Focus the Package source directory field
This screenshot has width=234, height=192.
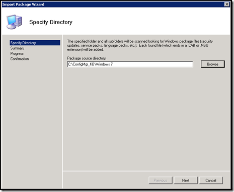tap(130, 64)
